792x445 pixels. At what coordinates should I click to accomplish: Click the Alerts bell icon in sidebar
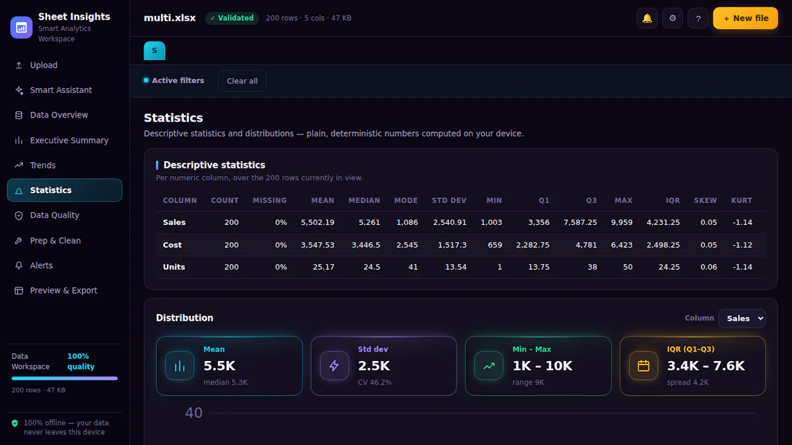tap(19, 266)
